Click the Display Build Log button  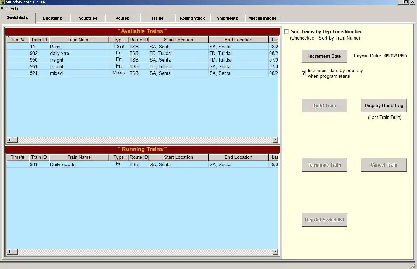384,105
